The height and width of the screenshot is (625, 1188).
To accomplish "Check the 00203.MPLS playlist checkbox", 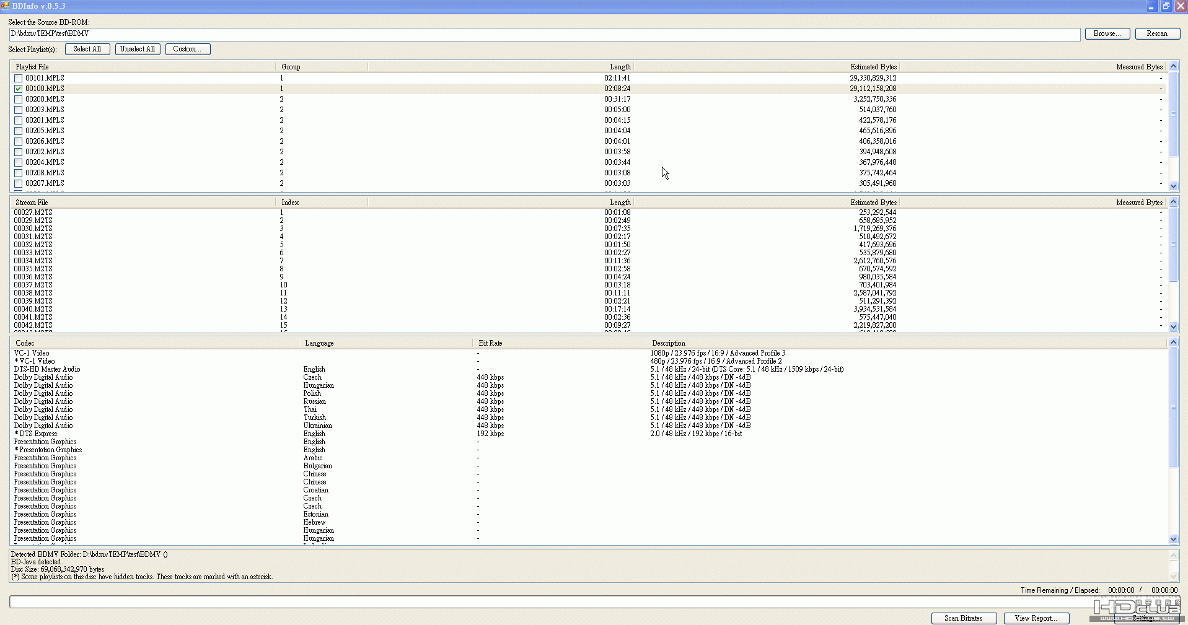I will tap(19, 110).
